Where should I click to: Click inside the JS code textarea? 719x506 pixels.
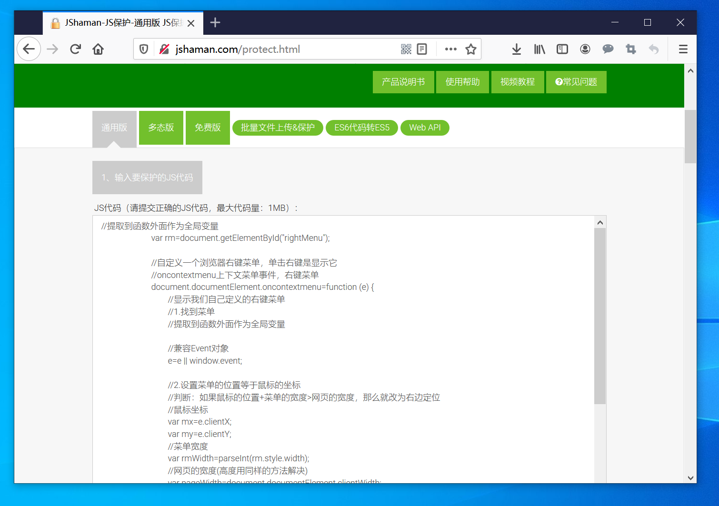pyautogui.click(x=343, y=349)
